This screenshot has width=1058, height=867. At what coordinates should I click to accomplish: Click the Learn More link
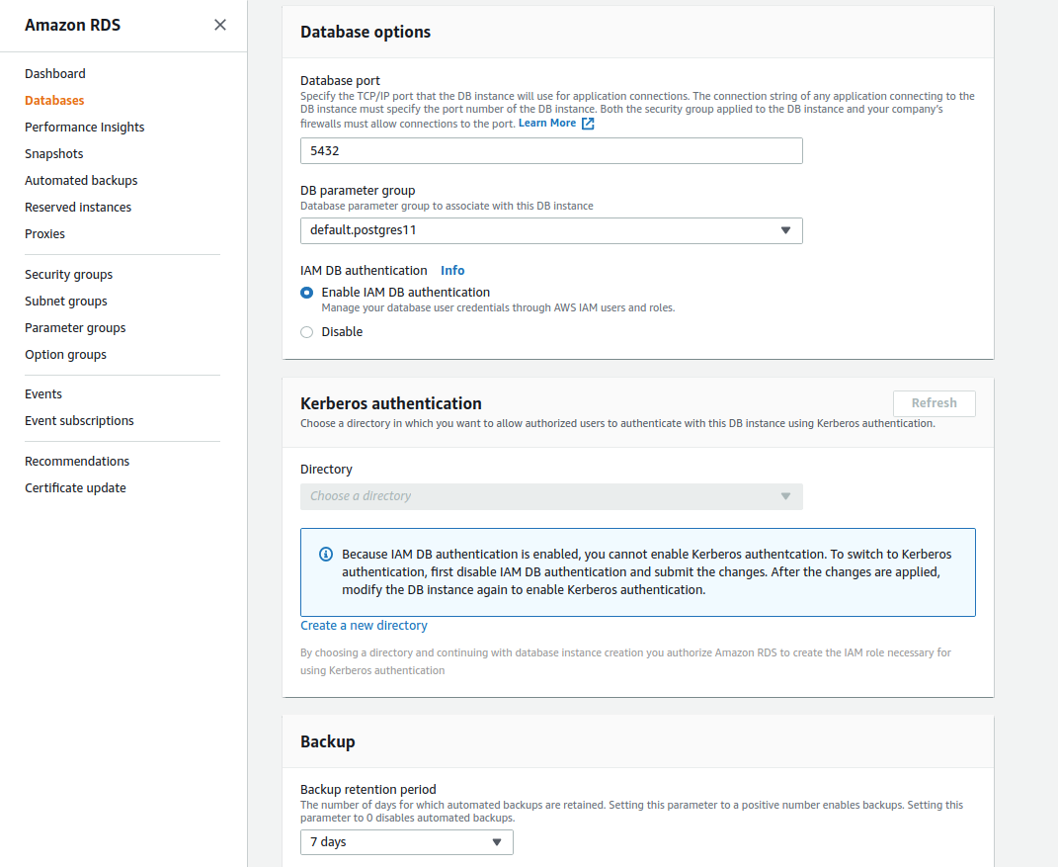[547, 123]
